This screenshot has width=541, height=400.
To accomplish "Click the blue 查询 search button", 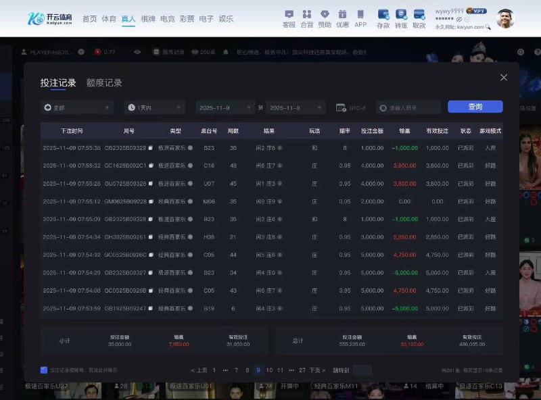I will (x=475, y=107).
